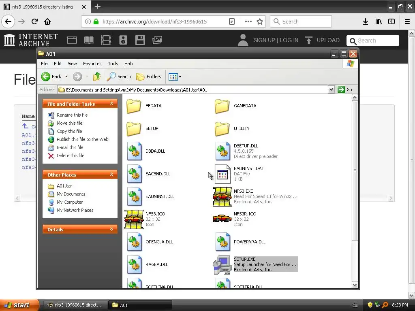Select the SETUP folder icon
415x311 pixels.
(134, 129)
